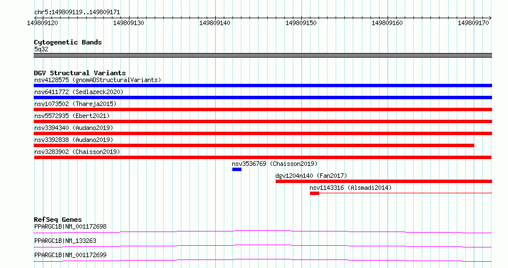Open nsv3392838 (Audano2019) label

tap(74, 140)
